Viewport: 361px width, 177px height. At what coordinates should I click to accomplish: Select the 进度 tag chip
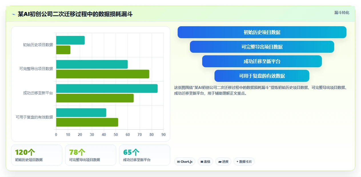(x=223, y=162)
